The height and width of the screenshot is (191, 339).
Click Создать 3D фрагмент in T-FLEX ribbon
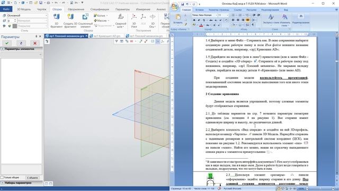(70, 21)
